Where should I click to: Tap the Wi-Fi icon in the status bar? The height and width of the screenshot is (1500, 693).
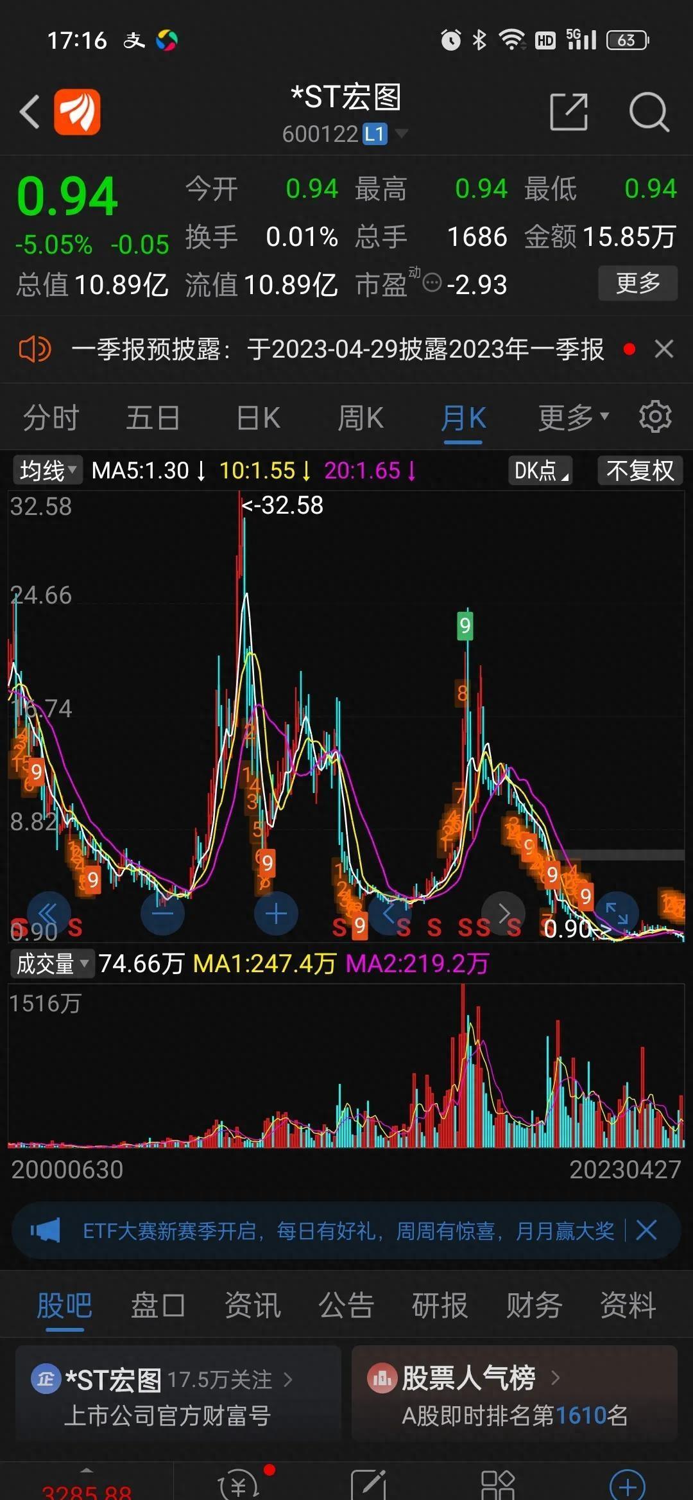(x=511, y=40)
